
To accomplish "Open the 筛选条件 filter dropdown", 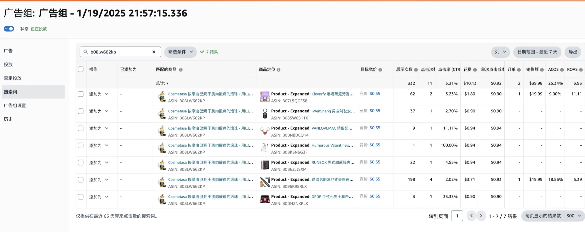I will pos(180,52).
